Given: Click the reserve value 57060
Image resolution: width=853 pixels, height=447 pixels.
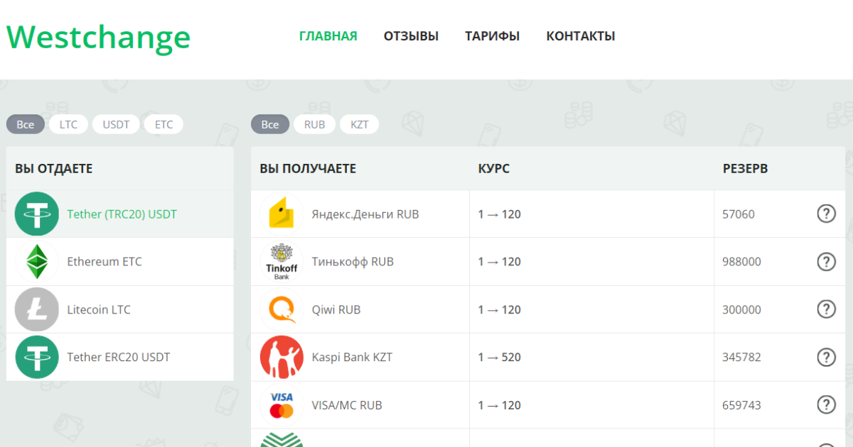Looking at the screenshot, I should pyautogui.click(x=739, y=214).
